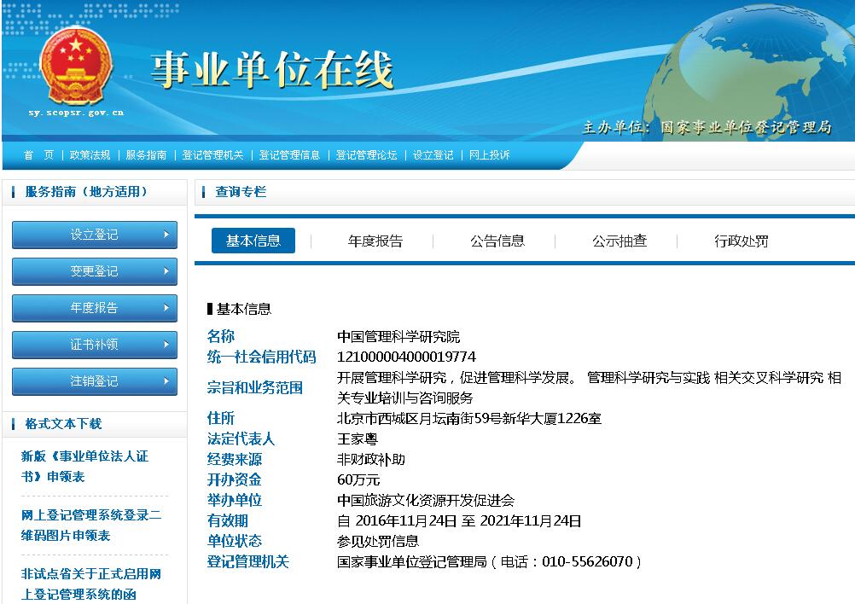Click 年度报告 sidebar button
855x604 pixels.
(x=95, y=307)
